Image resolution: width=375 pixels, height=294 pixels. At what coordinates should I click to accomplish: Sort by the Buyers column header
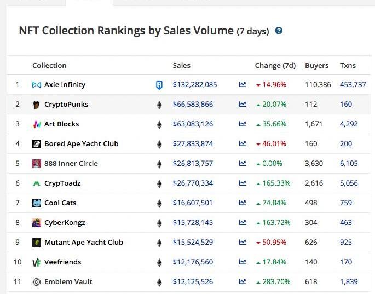(316, 65)
